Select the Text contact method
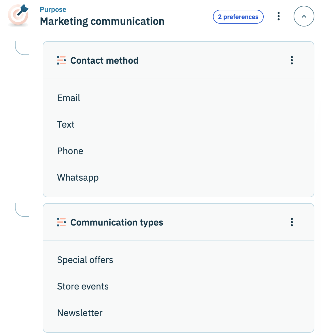Viewport: 321px width, 335px height. tap(66, 124)
